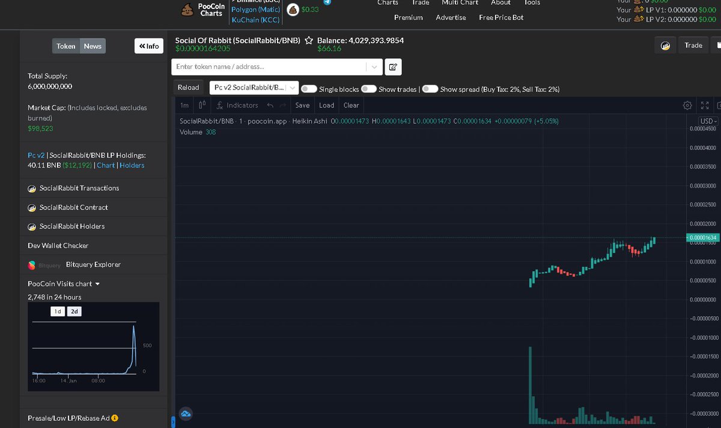This screenshot has width=721, height=428.
Task: Redo the chart action
Action: pyautogui.click(x=282, y=105)
